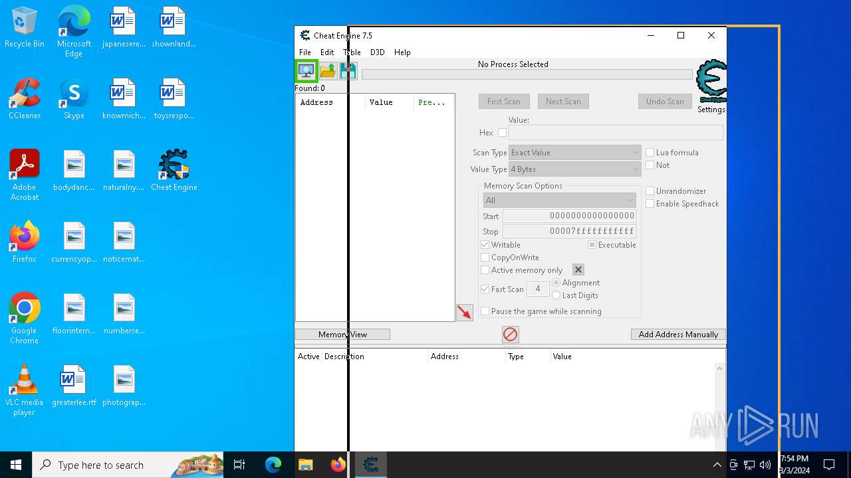Open Memory View button
The height and width of the screenshot is (478, 851).
point(342,335)
